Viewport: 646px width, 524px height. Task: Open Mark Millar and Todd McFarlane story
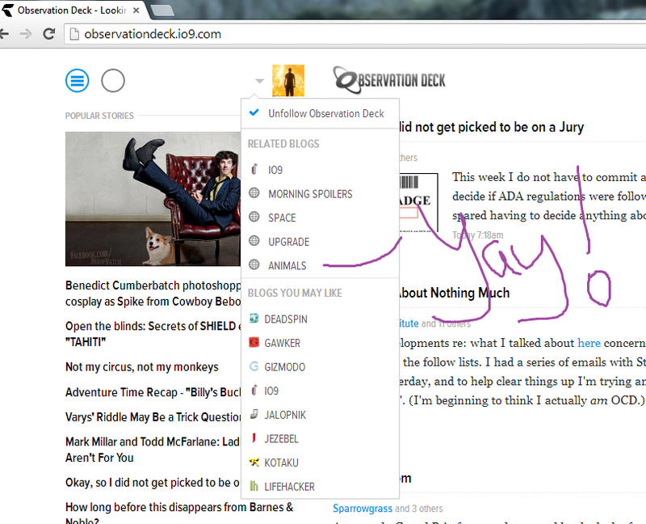(153, 450)
